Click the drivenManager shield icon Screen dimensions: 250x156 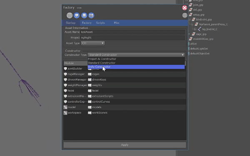click(x=65, y=79)
